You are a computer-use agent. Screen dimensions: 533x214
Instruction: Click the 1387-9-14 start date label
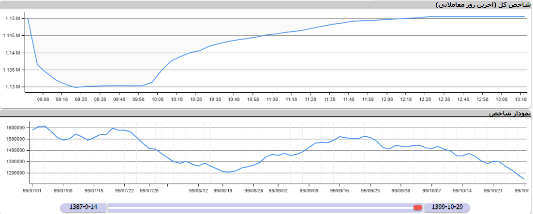pos(83,207)
